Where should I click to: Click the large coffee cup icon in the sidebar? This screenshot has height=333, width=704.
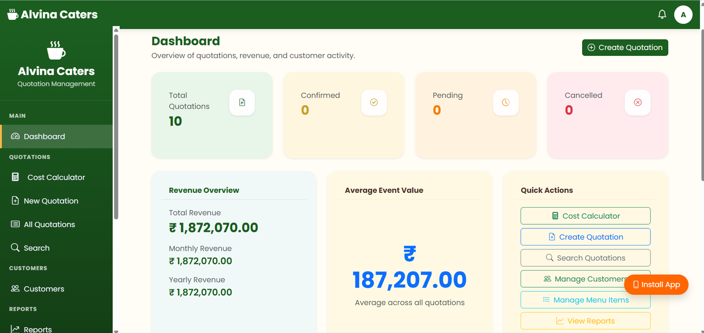pyautogui.click(x=56, y=50)
